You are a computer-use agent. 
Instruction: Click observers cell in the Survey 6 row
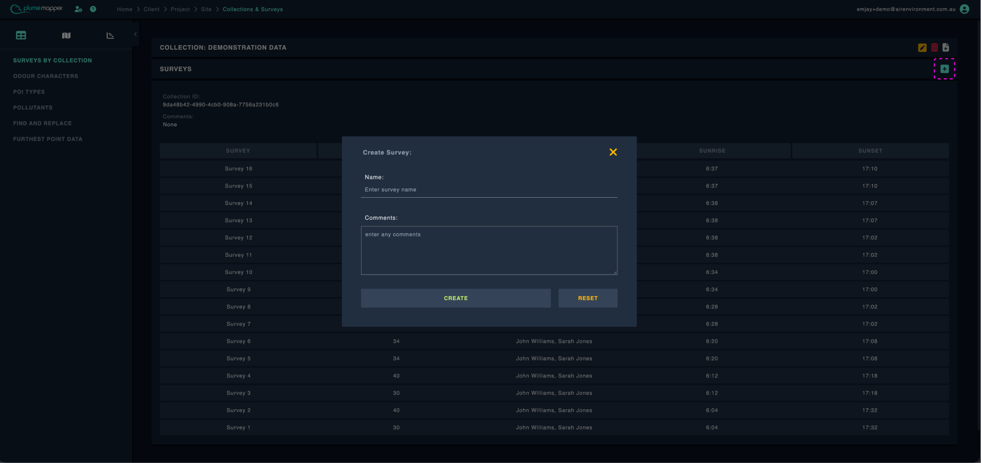pos(554,341)
